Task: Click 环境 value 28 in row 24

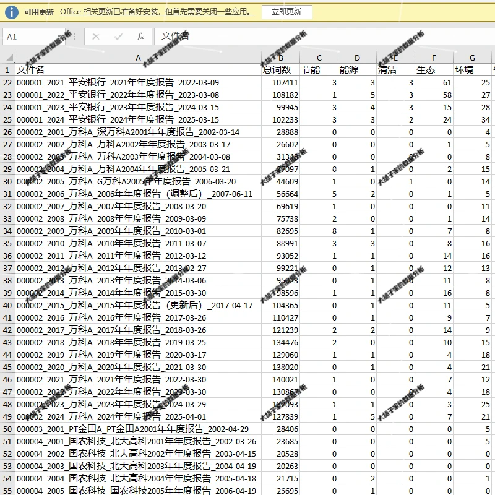Action: pos(472,107)
